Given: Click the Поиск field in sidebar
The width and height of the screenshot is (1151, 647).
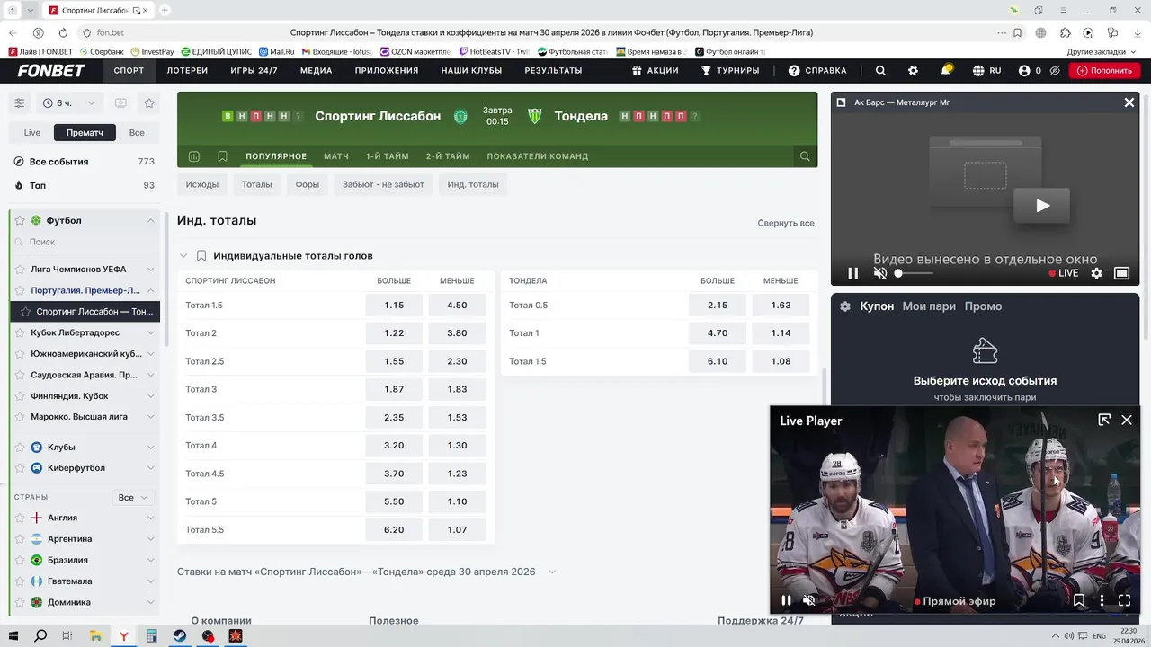Looking at the screenshot, I should [85, 242].
